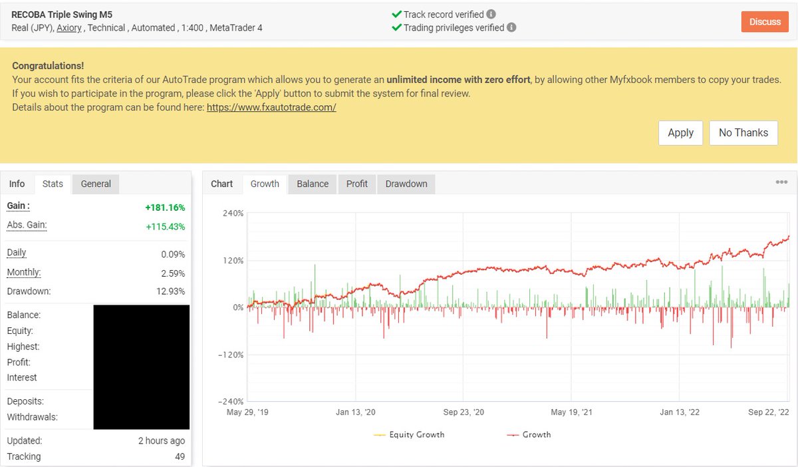Click the Gain label

pyautogui.click(x=18, y=206)
